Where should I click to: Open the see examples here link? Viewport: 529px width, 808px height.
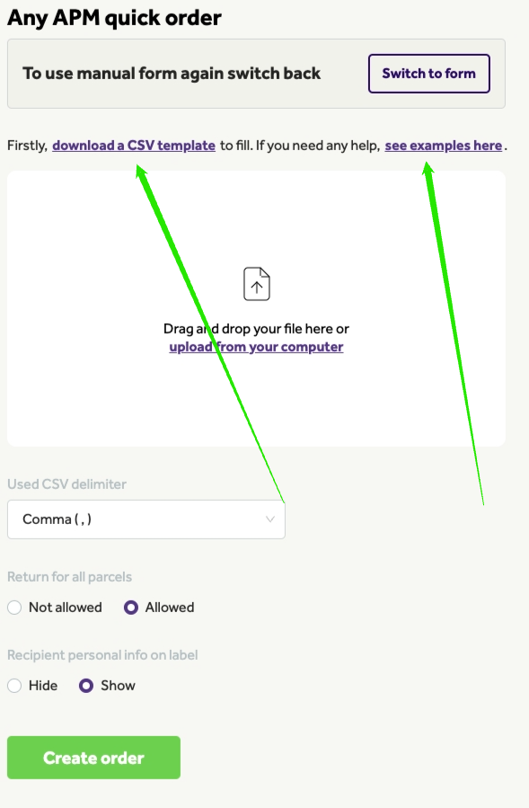pyautogui.click(x=444, y=146)
